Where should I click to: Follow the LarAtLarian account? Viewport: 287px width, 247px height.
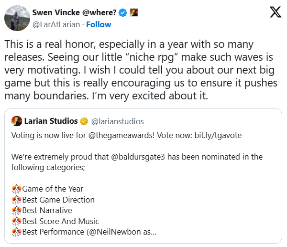[x=99, y=24]
